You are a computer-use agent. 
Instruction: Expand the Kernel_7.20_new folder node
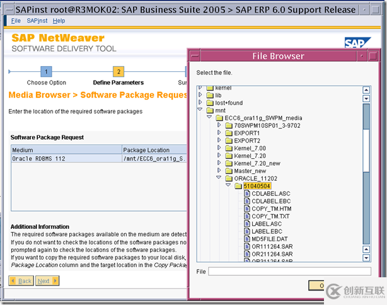tap(219, 163)
